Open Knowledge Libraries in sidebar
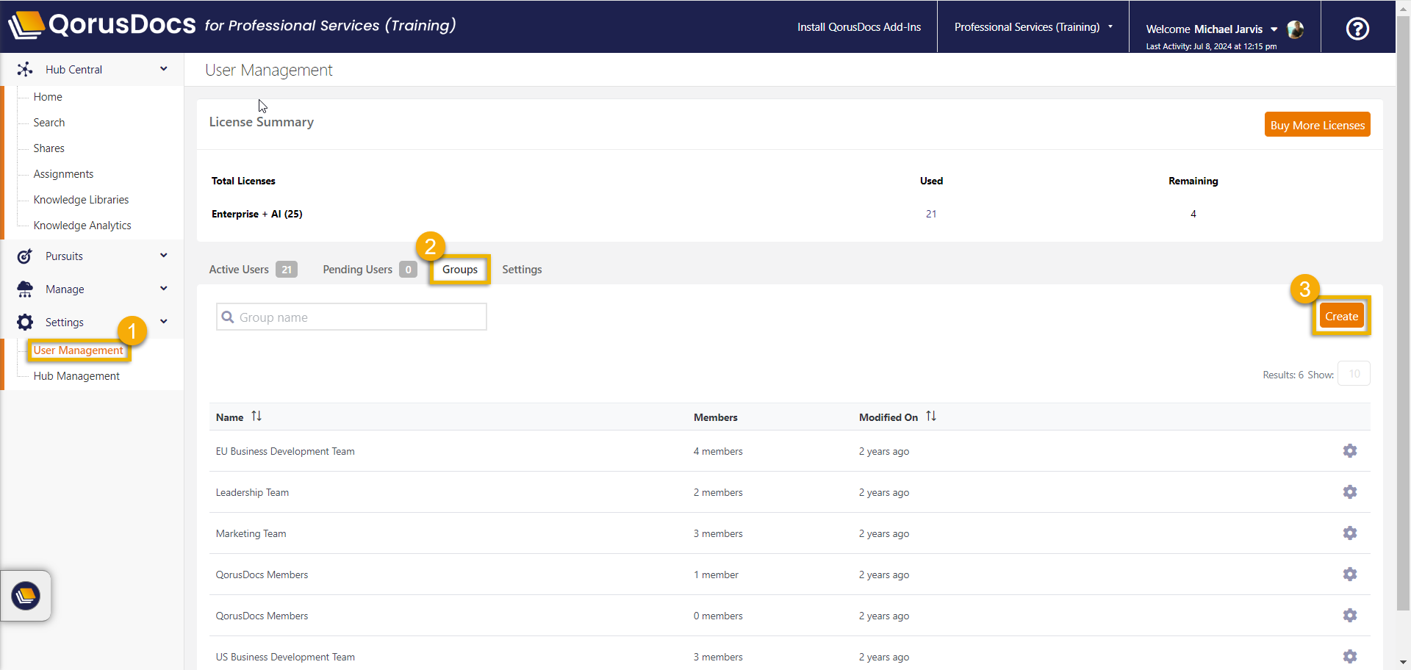This screenshot has width=1411, height=670. (x=81, y=200)
